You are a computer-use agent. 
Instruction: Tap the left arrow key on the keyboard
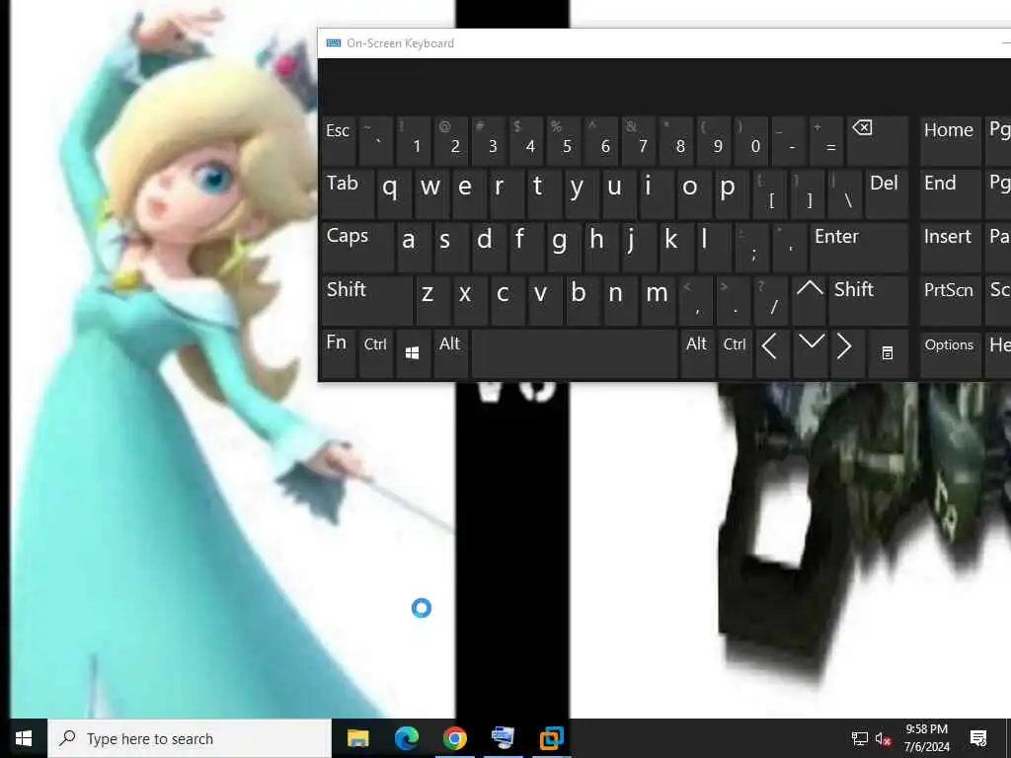click(x=772, y=353)
